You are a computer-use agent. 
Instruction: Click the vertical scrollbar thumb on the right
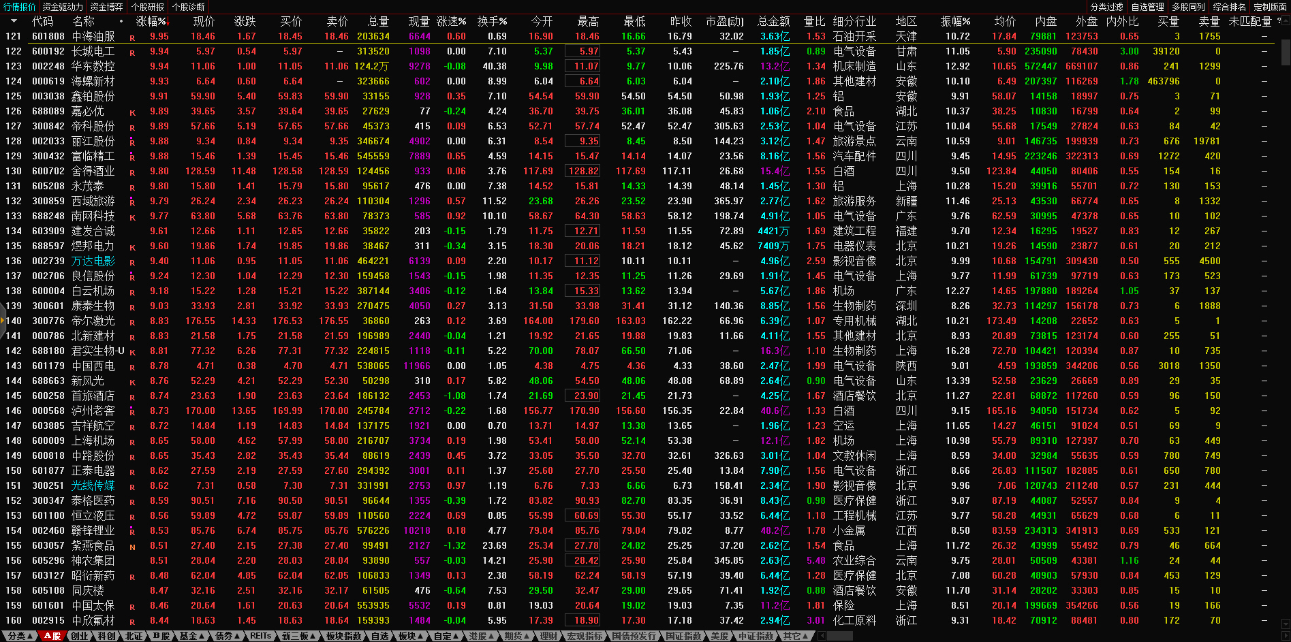pyautogui.click(x=1286, y=52)
